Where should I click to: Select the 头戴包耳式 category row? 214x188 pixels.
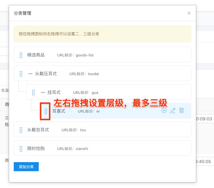pos(125,130)
